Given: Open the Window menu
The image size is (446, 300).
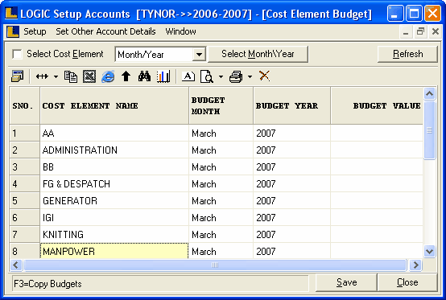Looking at the screenshot, I should [x=180, y=31].
